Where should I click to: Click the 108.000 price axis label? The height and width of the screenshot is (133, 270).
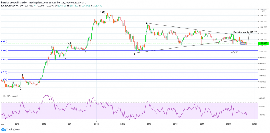(x=263, y=40)
